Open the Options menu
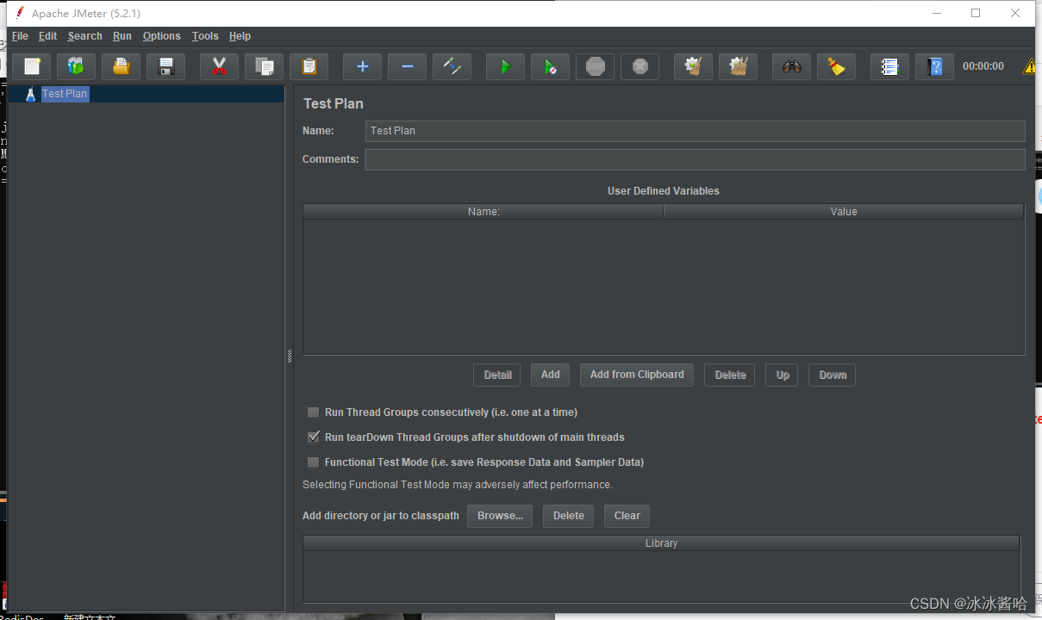 [x=162, y=36]
